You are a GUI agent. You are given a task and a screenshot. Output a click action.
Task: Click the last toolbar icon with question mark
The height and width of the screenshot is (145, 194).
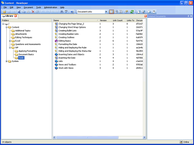pos(154,12)
